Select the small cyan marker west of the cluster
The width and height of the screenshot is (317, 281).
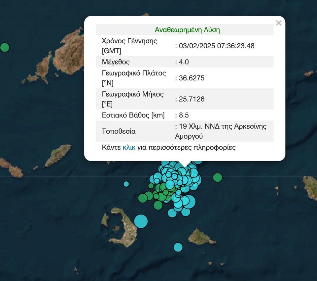[x=126, y=184]
